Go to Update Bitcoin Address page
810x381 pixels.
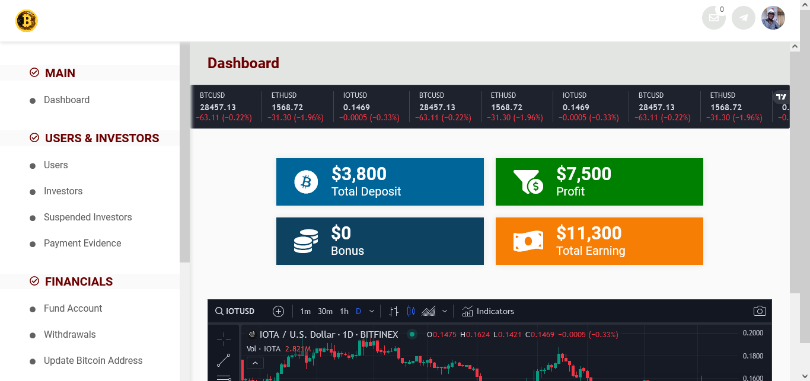click(93, 361)
